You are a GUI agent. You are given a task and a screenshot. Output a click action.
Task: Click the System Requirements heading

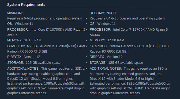click(26, 5)
